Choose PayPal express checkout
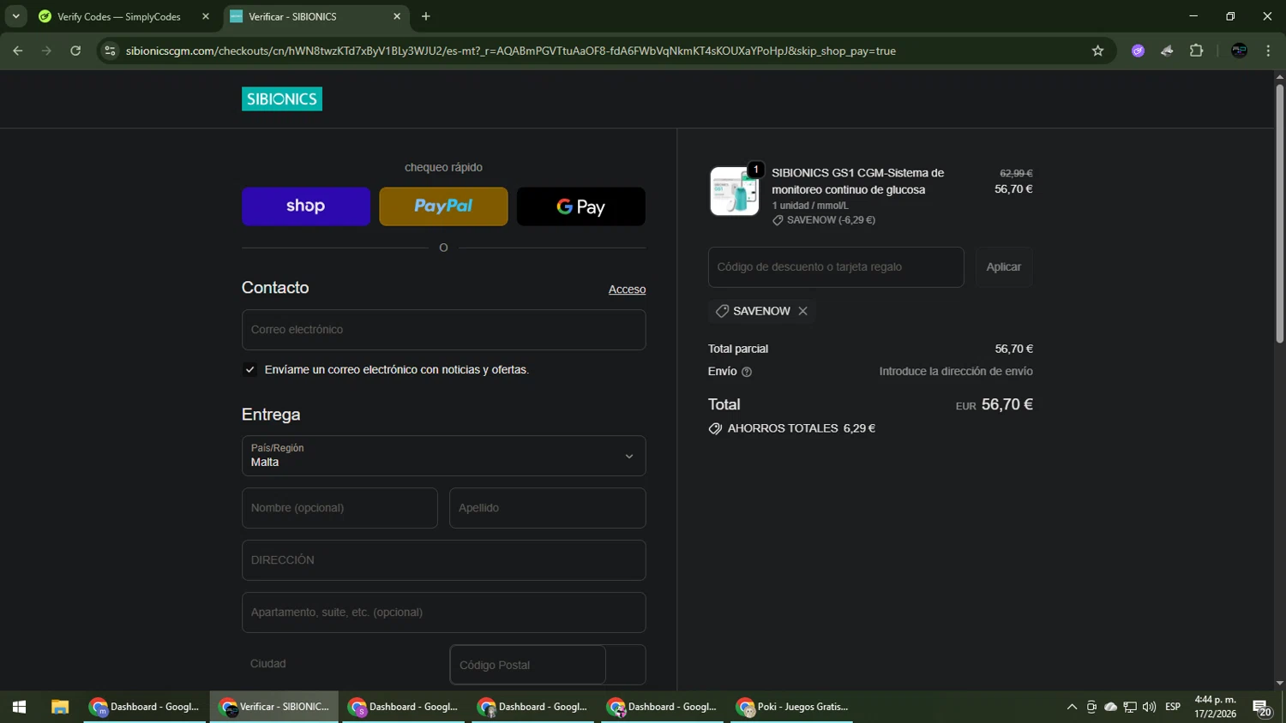Image resolution: width=1286 pixels, height=723 pixels. (443, 206)
